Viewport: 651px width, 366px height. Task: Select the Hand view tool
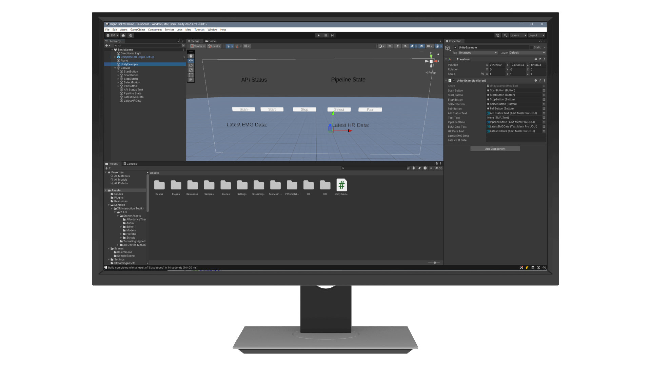coord(191,56)
